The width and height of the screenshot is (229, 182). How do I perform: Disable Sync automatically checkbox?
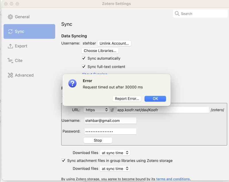pos(84,58)
